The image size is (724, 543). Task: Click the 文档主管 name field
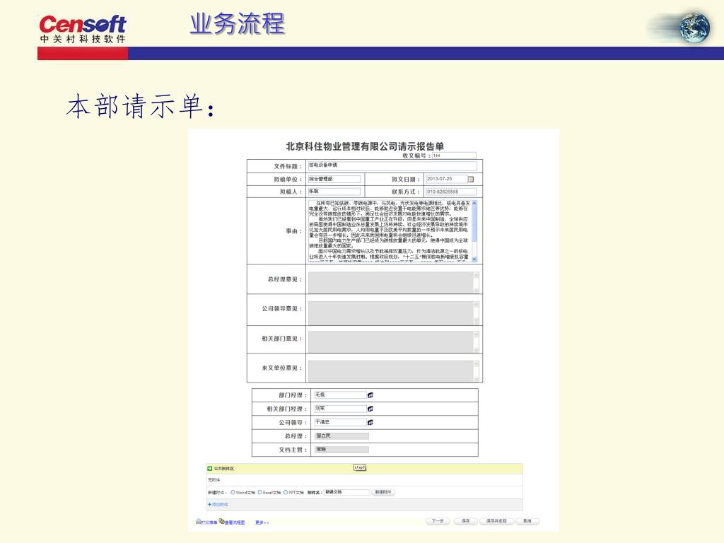pyautogui.click(x=341, y=449)
